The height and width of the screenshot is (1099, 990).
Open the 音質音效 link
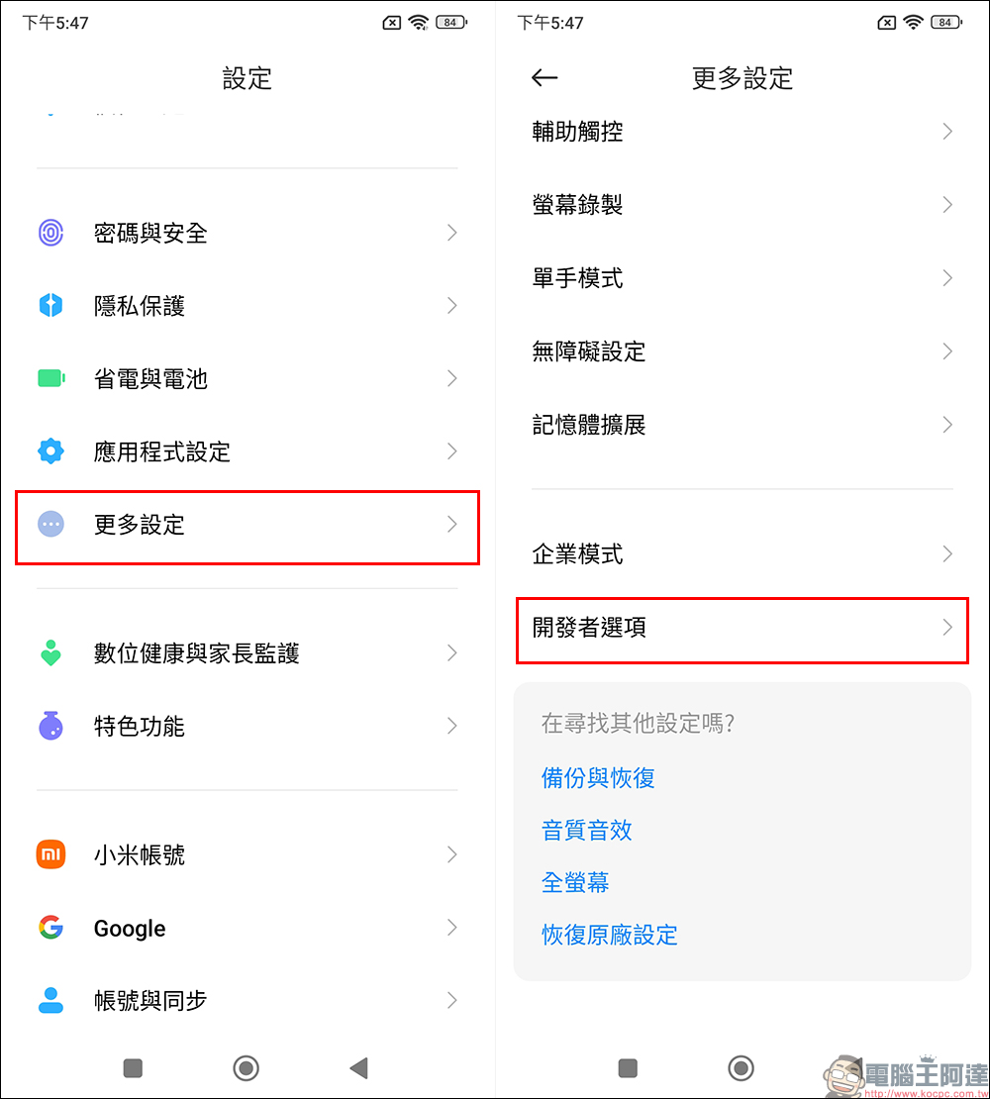pyautogui.click(x=587, y=830)
